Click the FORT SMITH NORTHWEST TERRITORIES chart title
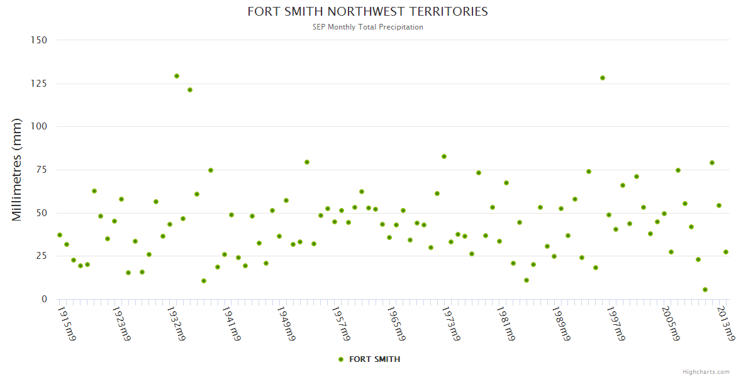The width and height of the screenshot is (736, 377). tap(367, 11)
